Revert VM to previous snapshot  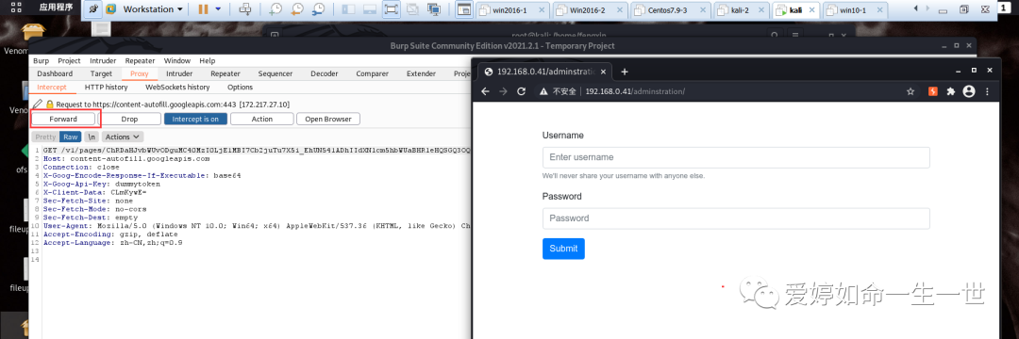(297, 9)
